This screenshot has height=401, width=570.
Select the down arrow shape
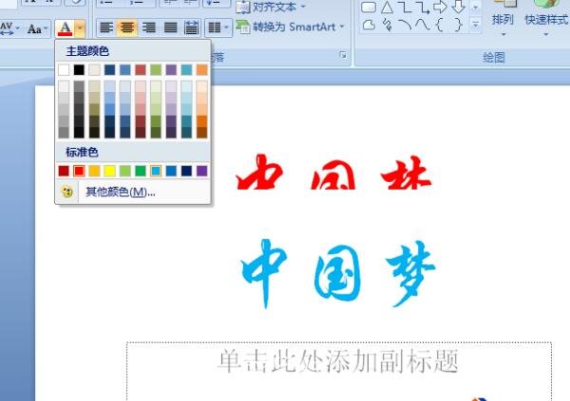pos(458,8)
